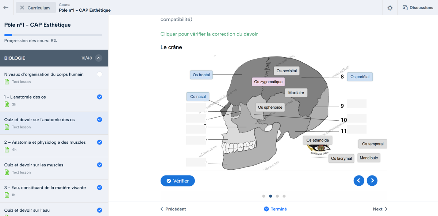This screenshot has width=438, height=216.
Task: Toggle completion circle for Niveaux d'organisation
Action: tap(100, 74)
